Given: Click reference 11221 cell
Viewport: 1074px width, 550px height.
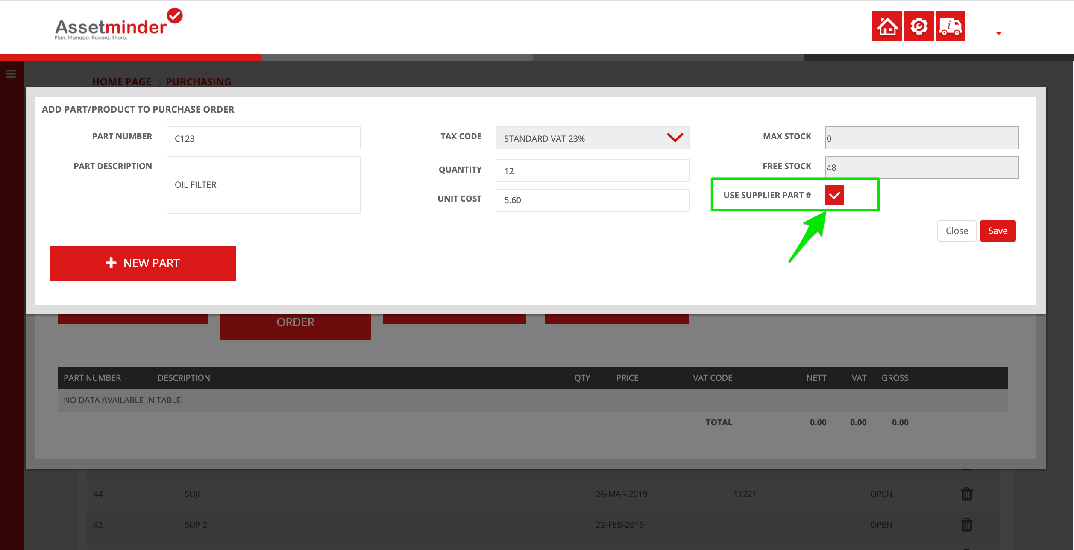Looking at the screenshot, I should (x=745, y=494).
